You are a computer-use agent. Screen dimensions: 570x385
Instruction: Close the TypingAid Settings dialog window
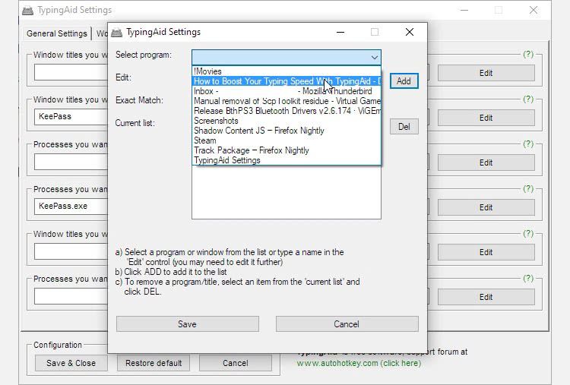click(410, 33)
